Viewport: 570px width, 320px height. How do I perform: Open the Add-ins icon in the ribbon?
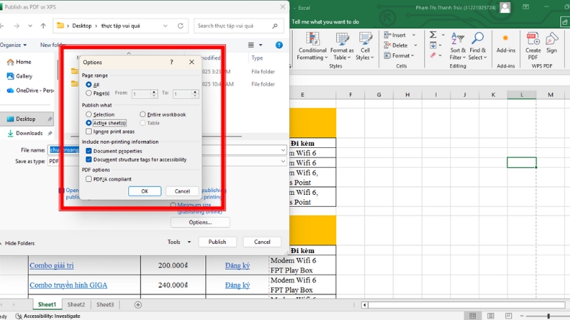(x=506, y=38)
